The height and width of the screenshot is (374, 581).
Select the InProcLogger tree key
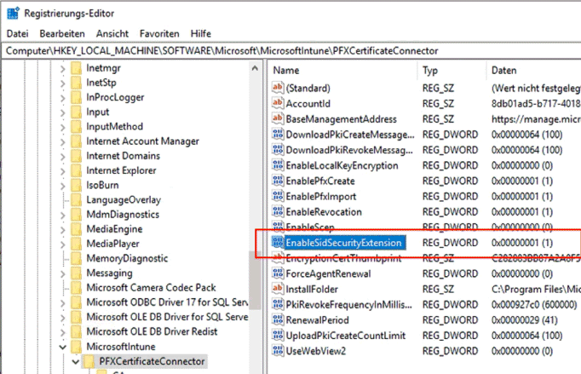(x=115, y=97)
